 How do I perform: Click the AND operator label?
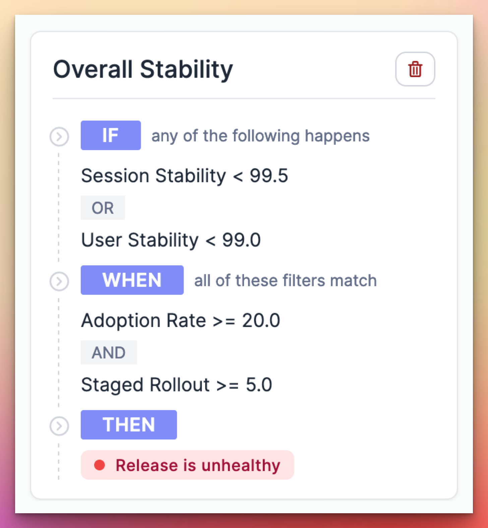pos(109,353)
